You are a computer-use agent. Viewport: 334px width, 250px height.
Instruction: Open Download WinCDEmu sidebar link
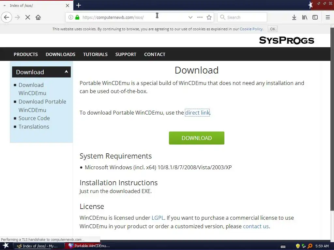(x=32, y=89)
